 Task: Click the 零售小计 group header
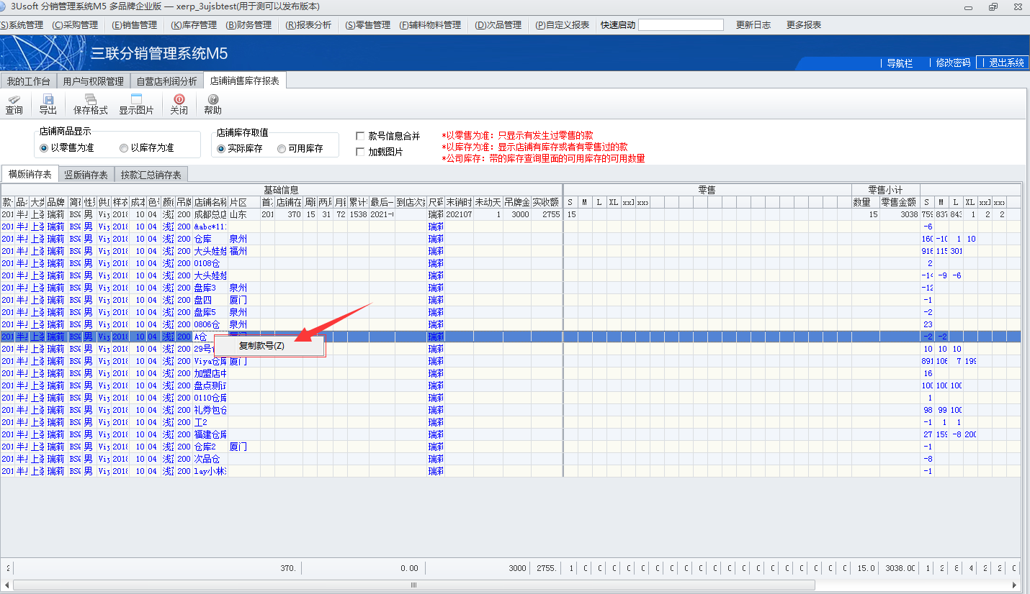pos(885,190)
